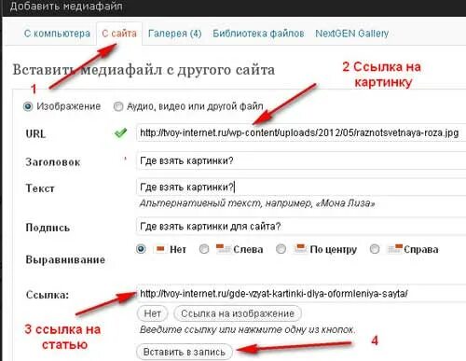
Task: Click the align-left icon beside «Слева»
Action: click(224, 249)
